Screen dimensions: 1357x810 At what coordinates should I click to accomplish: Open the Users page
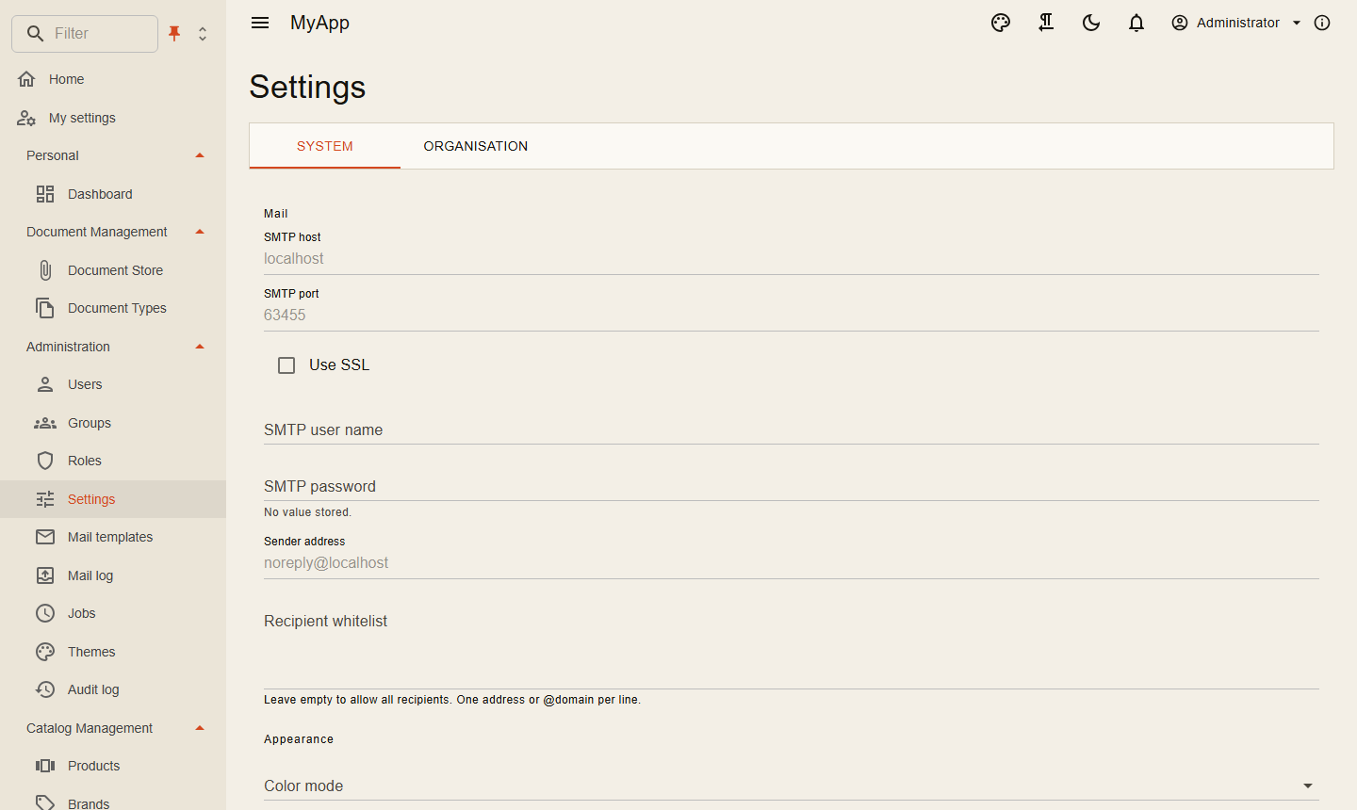pyautogui.click(x=113, y=384)
